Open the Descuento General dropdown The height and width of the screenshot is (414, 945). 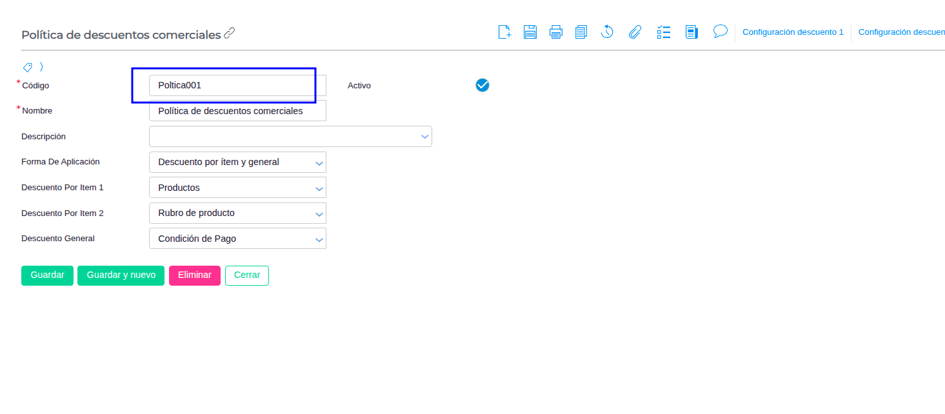click(x=319, y=239)
